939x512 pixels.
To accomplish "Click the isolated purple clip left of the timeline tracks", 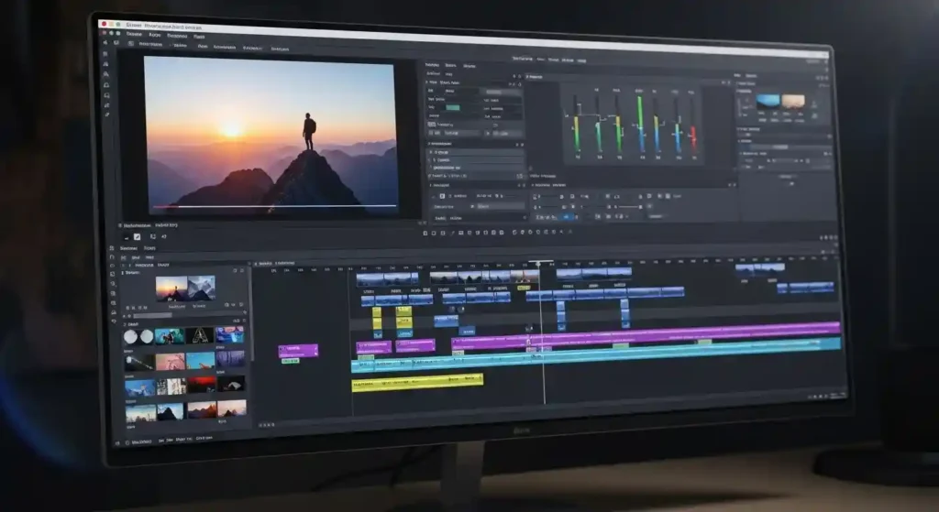I will pyautogui.click(x=298, y=350).
